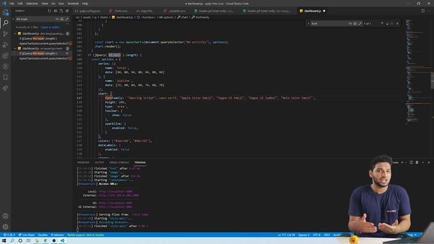Viewport: 434px width, 244px height.
Task: Kill terminal with the trash icon
Action: tap(417, 163)
